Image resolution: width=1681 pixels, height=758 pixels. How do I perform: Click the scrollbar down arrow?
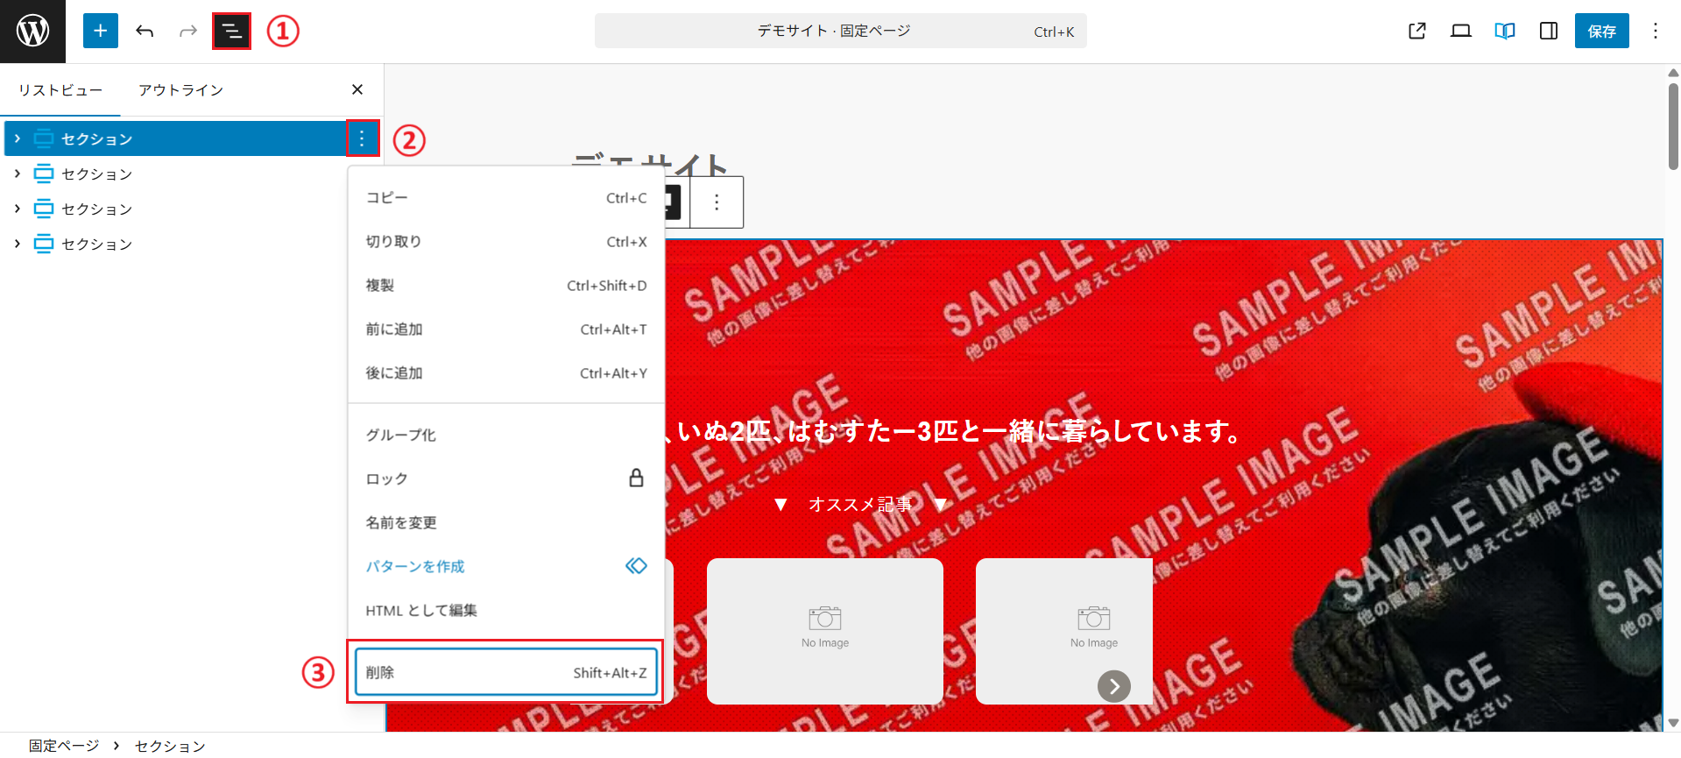coord(1673,723)
